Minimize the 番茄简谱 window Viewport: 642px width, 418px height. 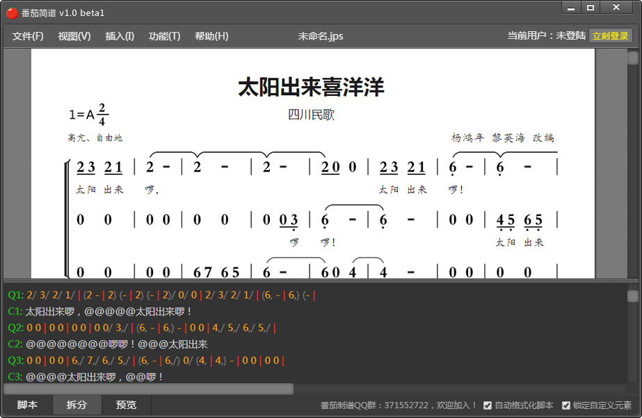pyautogui.click(x=571, y=8)
